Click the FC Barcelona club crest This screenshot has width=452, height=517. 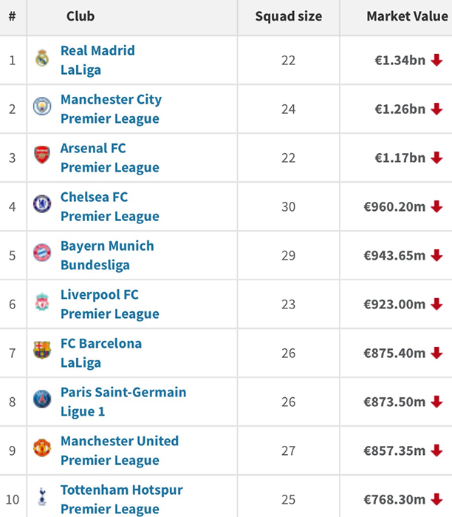42,351
